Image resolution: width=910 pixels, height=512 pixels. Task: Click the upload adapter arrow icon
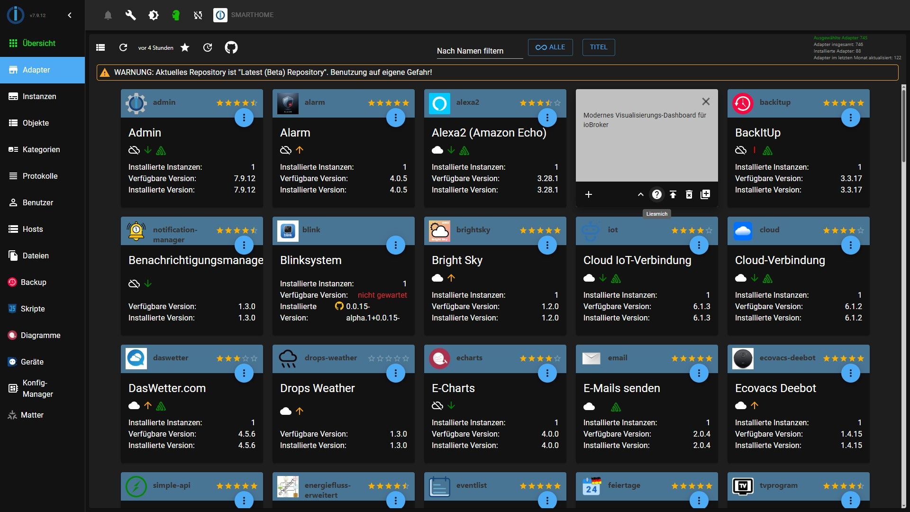[673, 194]
